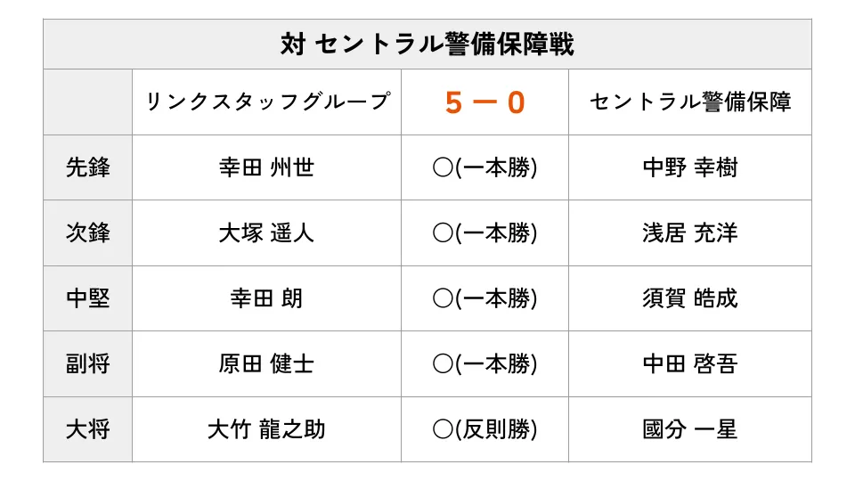855x481 pixels.
Task: Click player name 大塚 遥人
Action: [x=266, y=232]
